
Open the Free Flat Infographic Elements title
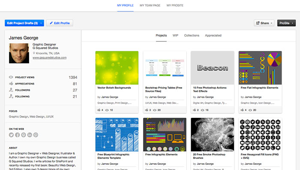pos(259,88)
